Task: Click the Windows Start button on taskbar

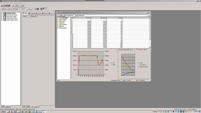Action: (3, 112)
